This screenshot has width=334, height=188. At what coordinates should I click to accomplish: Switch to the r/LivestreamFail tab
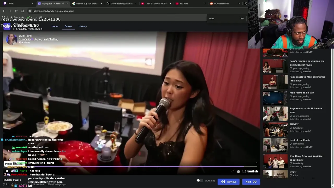(x=225, y=4)
